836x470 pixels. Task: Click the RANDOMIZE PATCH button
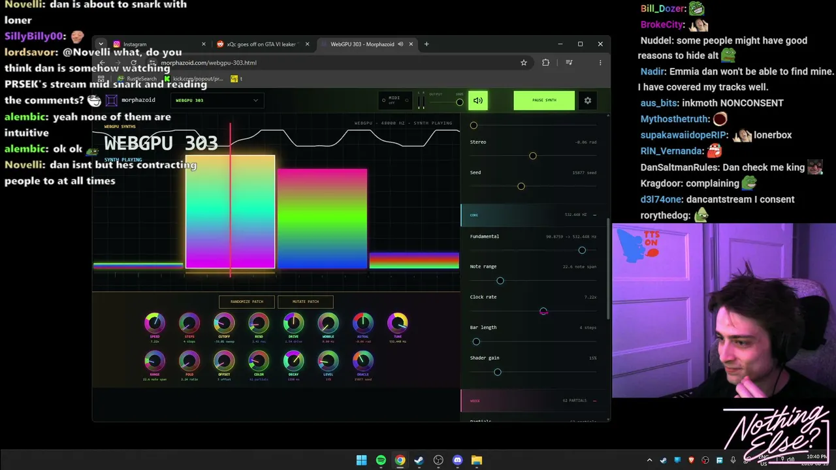pos(247,302)
